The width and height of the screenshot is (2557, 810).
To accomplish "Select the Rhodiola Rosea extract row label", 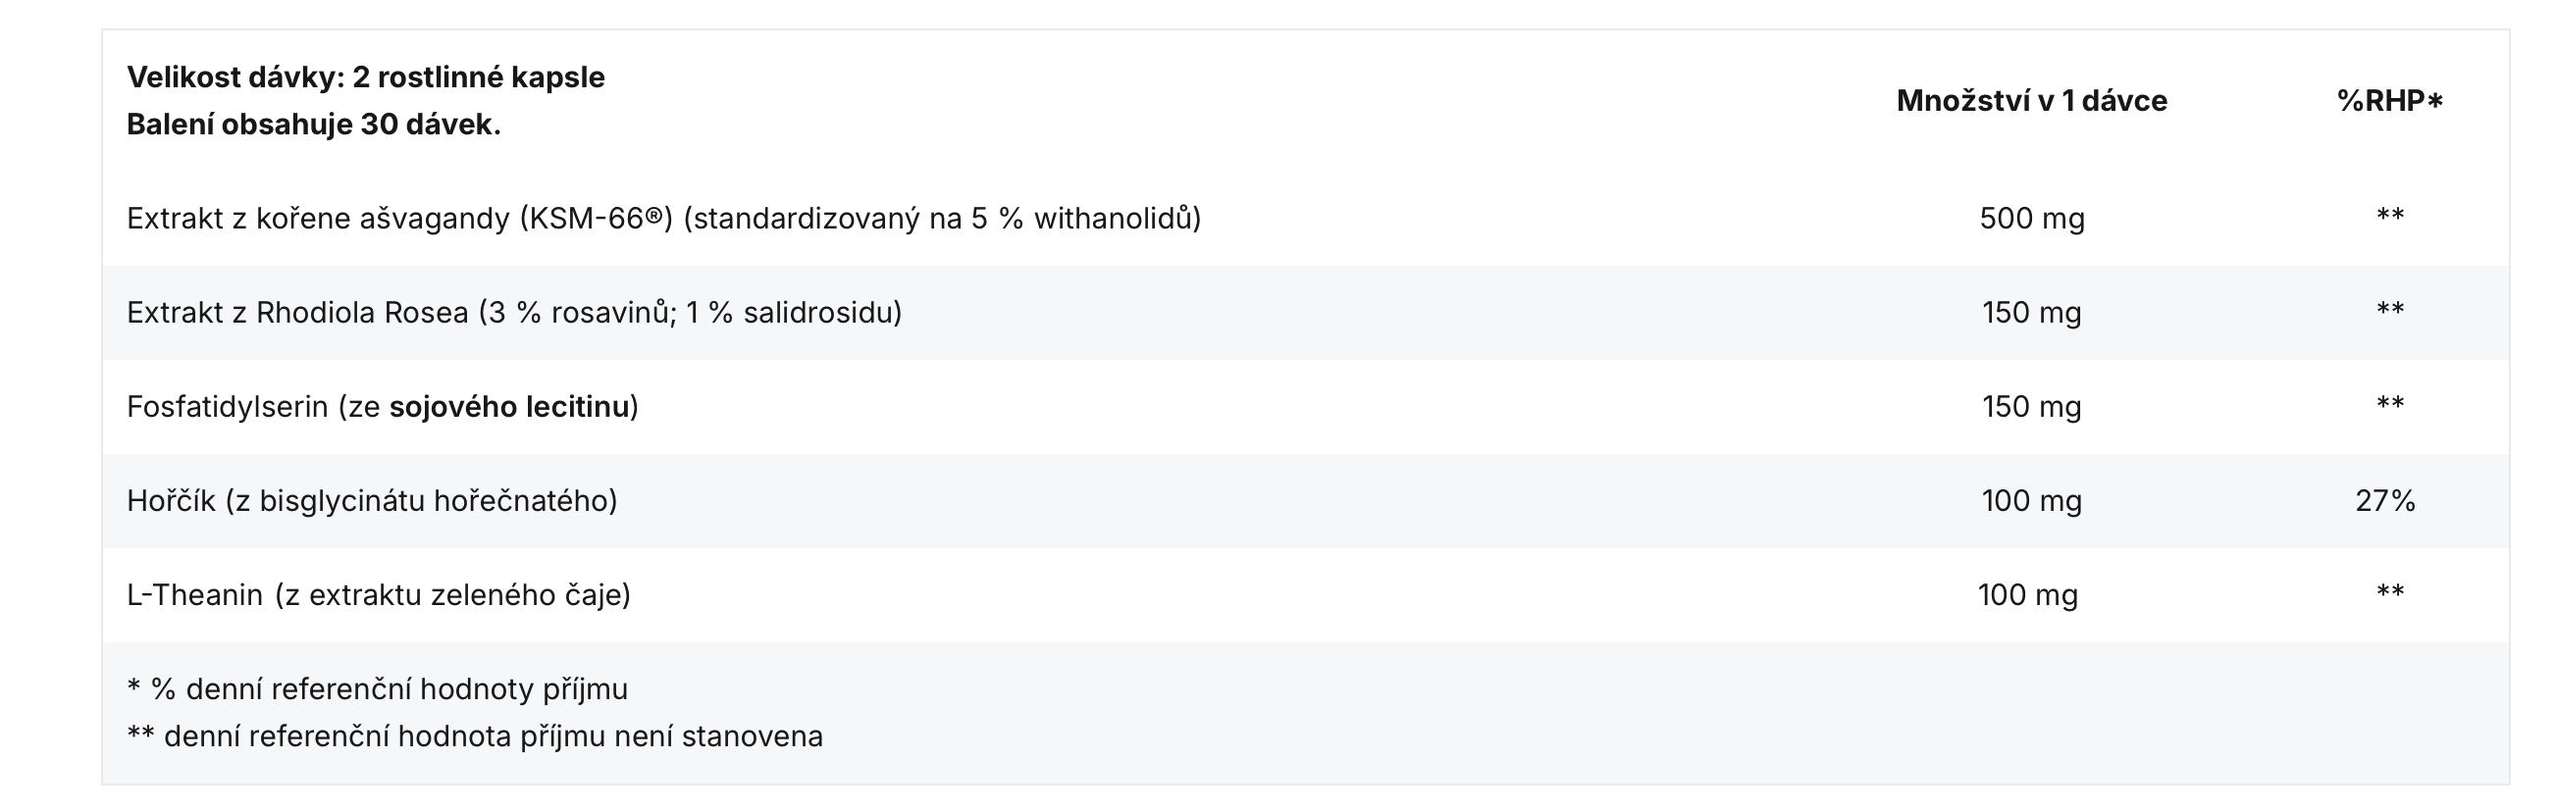I will tap(514, 313).
